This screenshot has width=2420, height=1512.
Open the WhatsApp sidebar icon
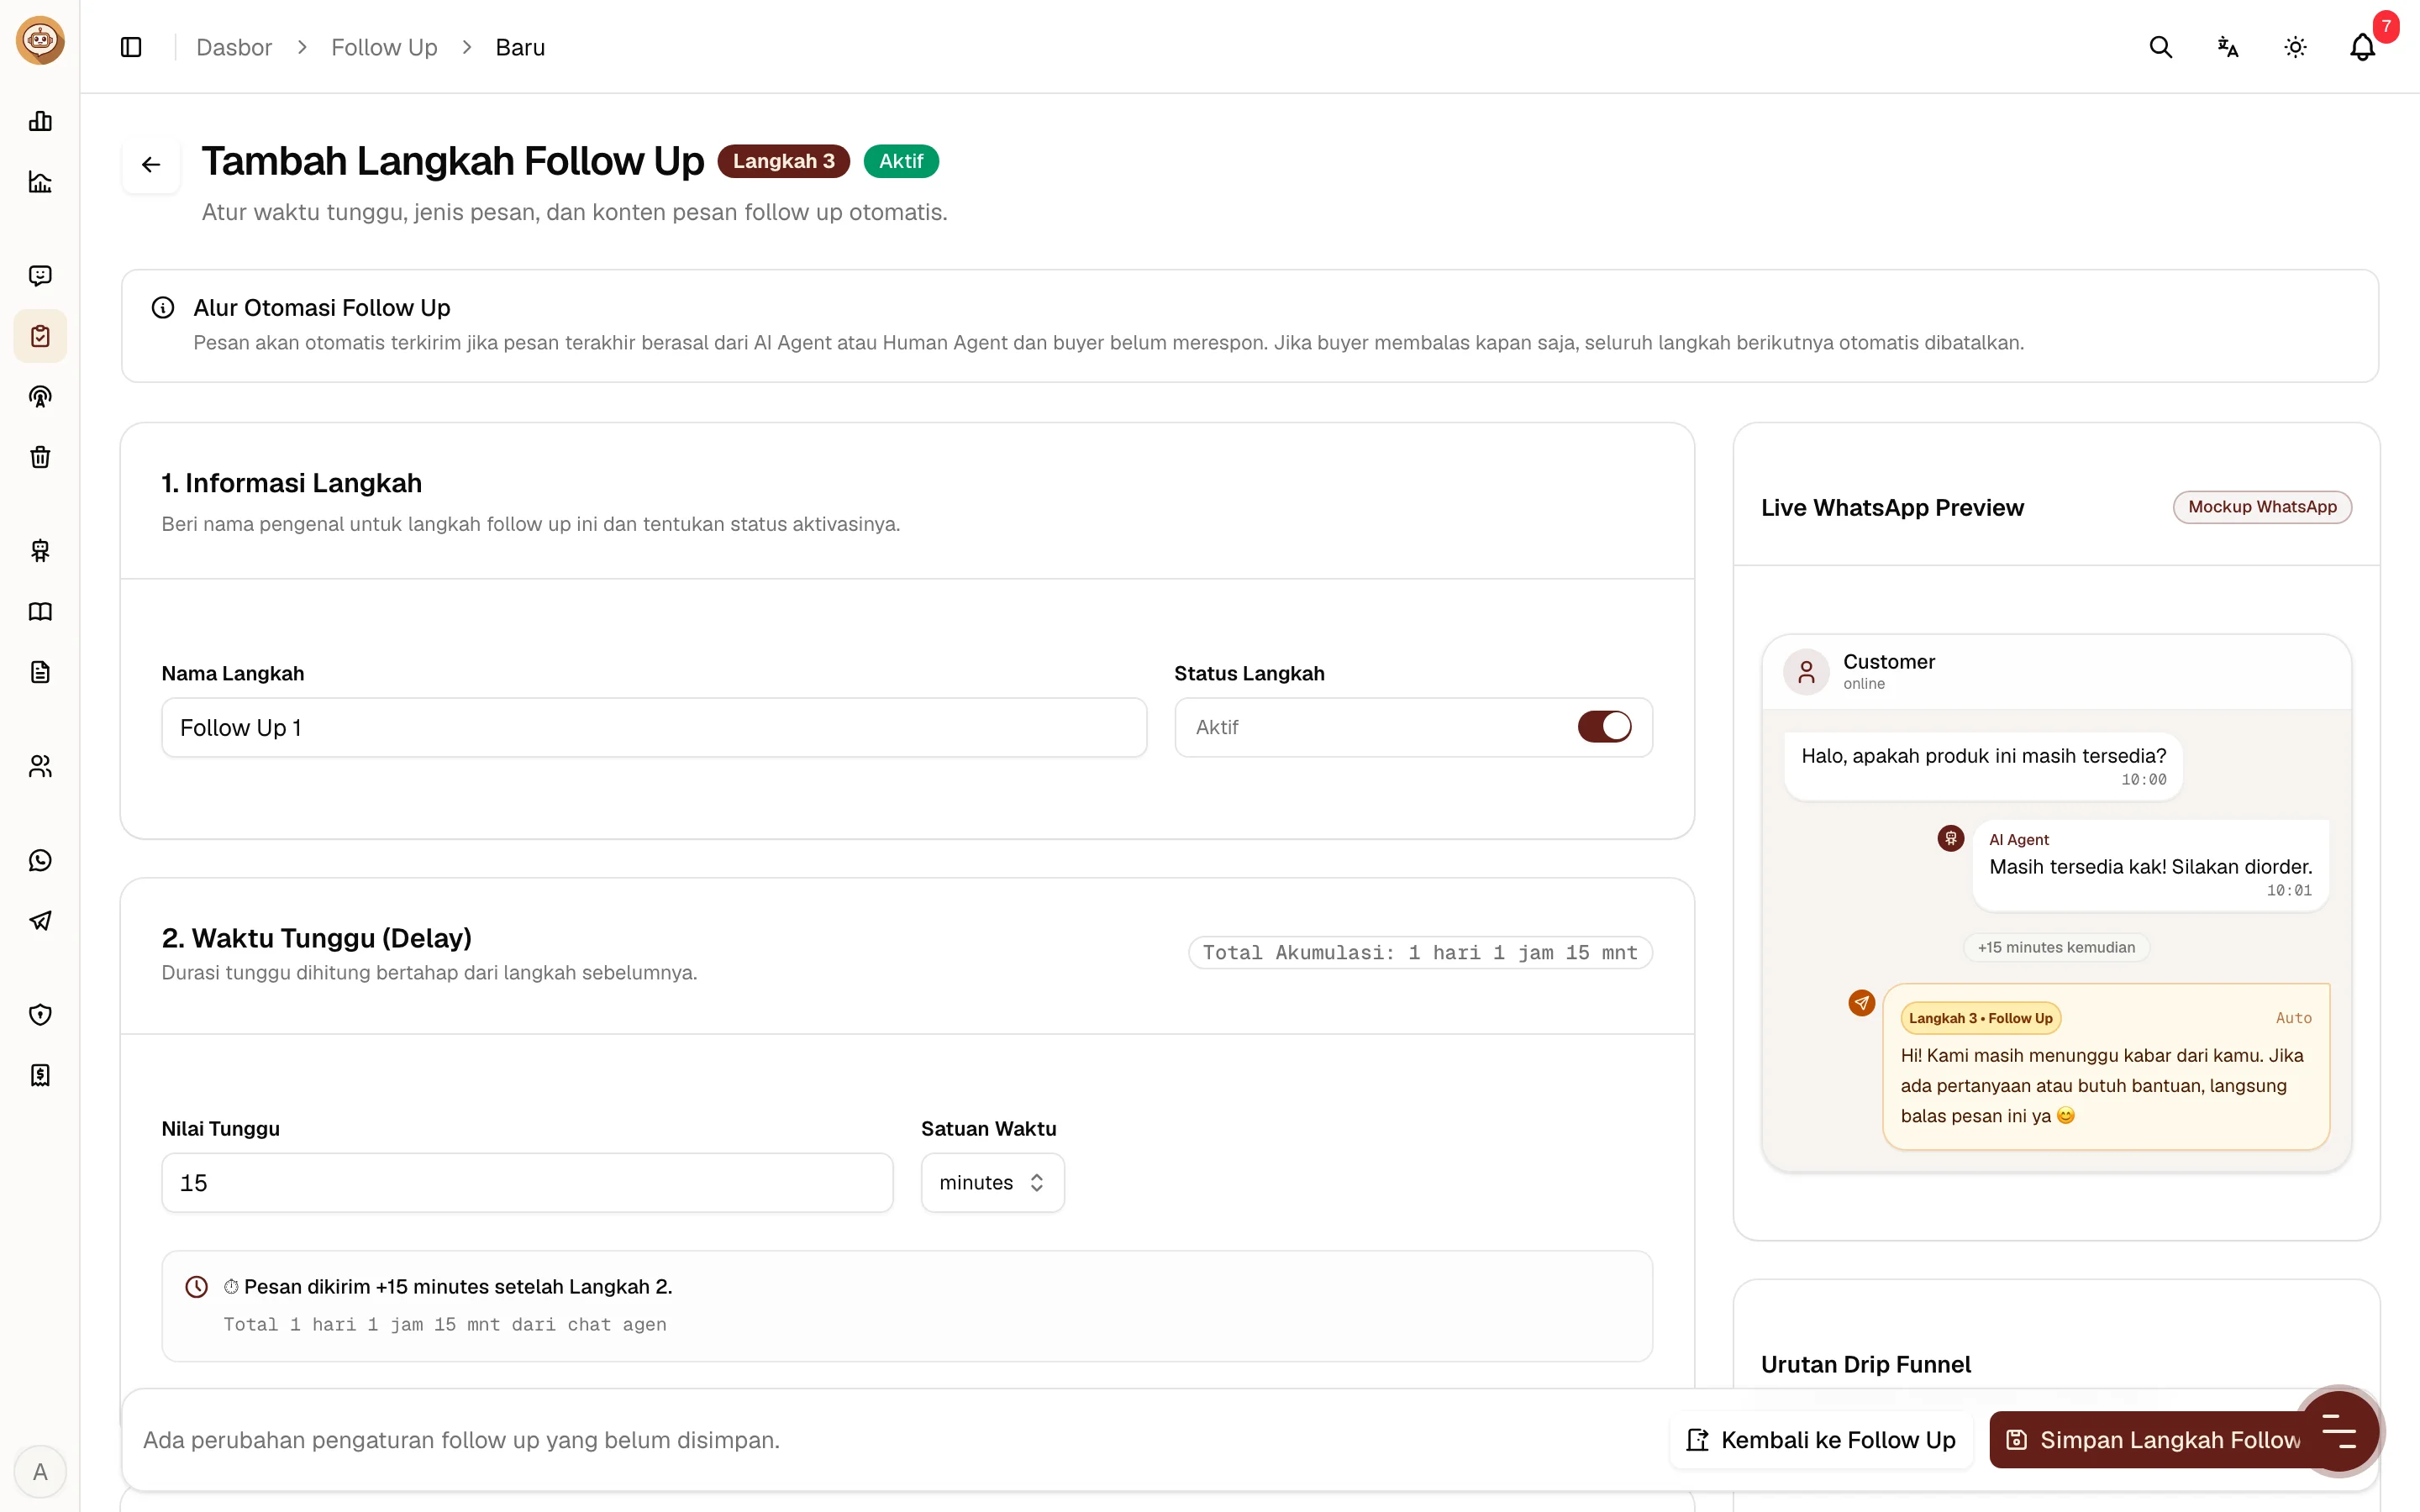40,860
